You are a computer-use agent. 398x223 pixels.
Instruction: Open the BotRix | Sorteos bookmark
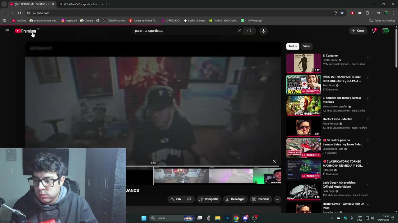195,21
